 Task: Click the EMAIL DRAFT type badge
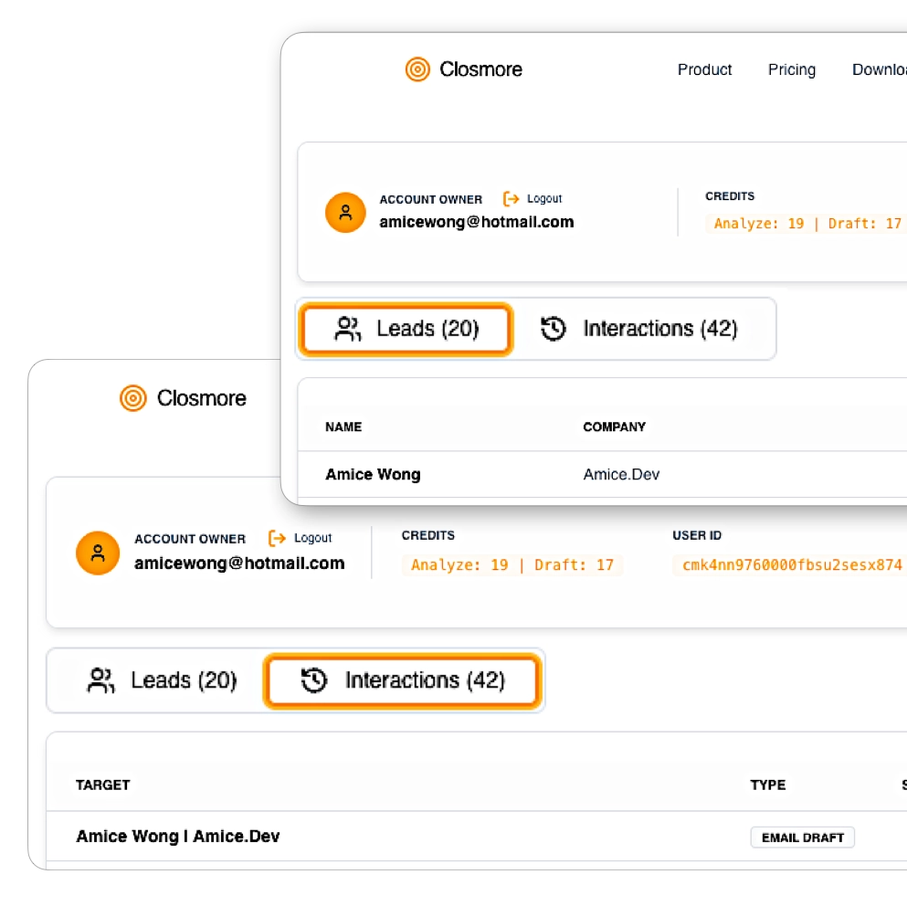[x=802, y=838]
